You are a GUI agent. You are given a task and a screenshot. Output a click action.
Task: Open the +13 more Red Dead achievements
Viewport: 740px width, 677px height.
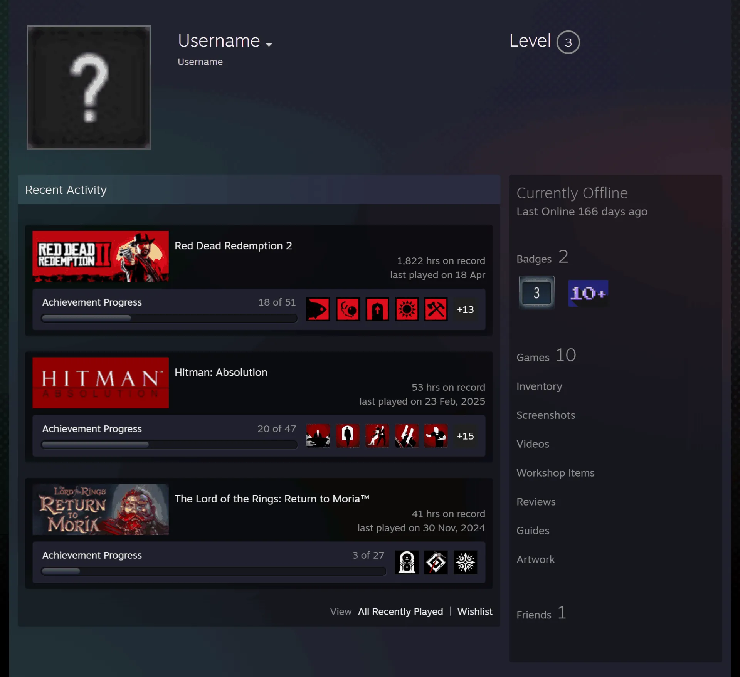click(x=465, y=309)
